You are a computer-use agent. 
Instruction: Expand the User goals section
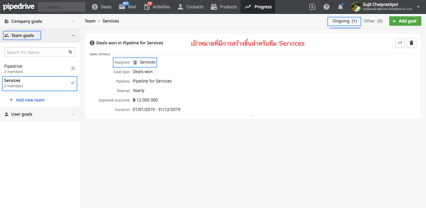(x=40, y=114)
